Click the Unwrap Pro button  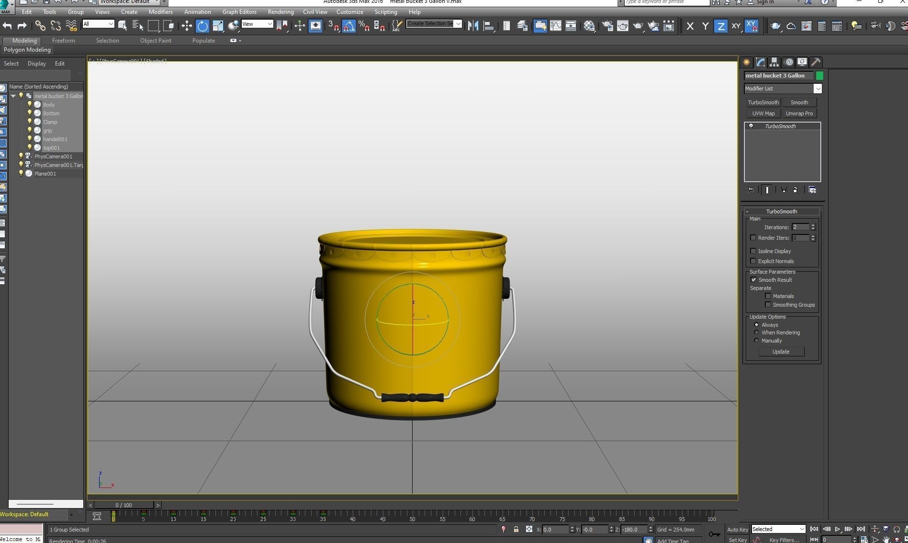(x=799, y=113)
